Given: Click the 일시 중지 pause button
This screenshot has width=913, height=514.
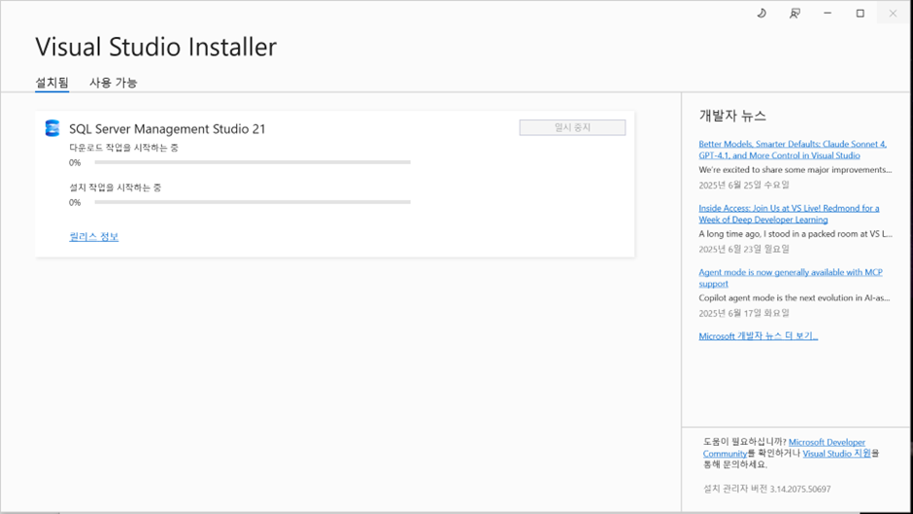Looking at the screenshot, I should tap(572, 127).
